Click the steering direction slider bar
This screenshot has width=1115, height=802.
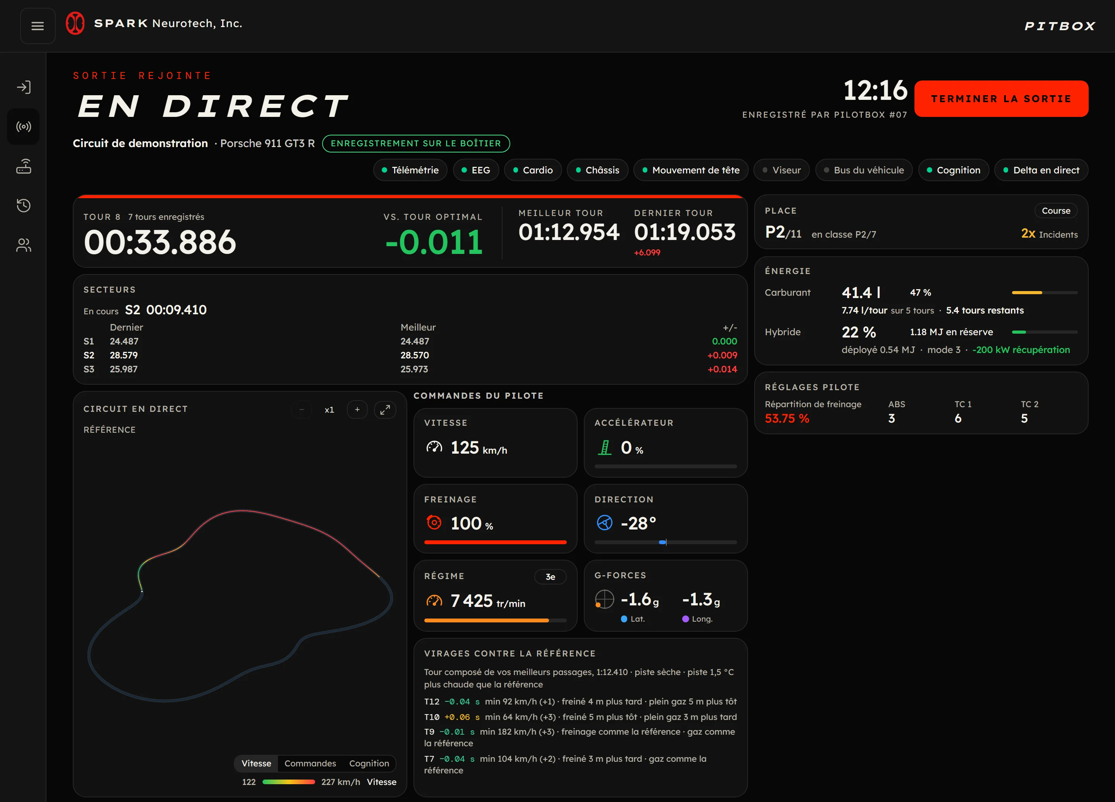(x=666, y=543)
